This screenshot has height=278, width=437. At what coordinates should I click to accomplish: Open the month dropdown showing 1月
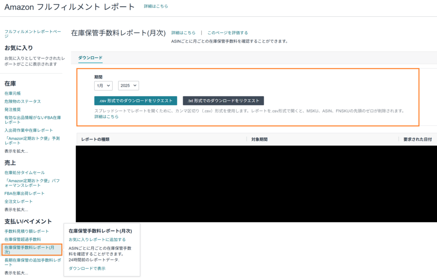[103, 86]
